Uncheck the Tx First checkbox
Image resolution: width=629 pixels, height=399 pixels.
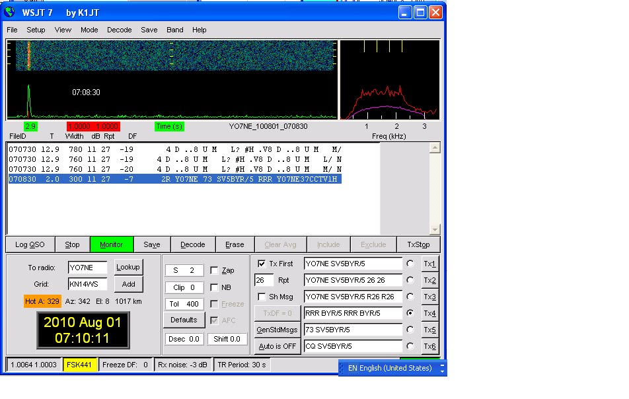[262, 264]
